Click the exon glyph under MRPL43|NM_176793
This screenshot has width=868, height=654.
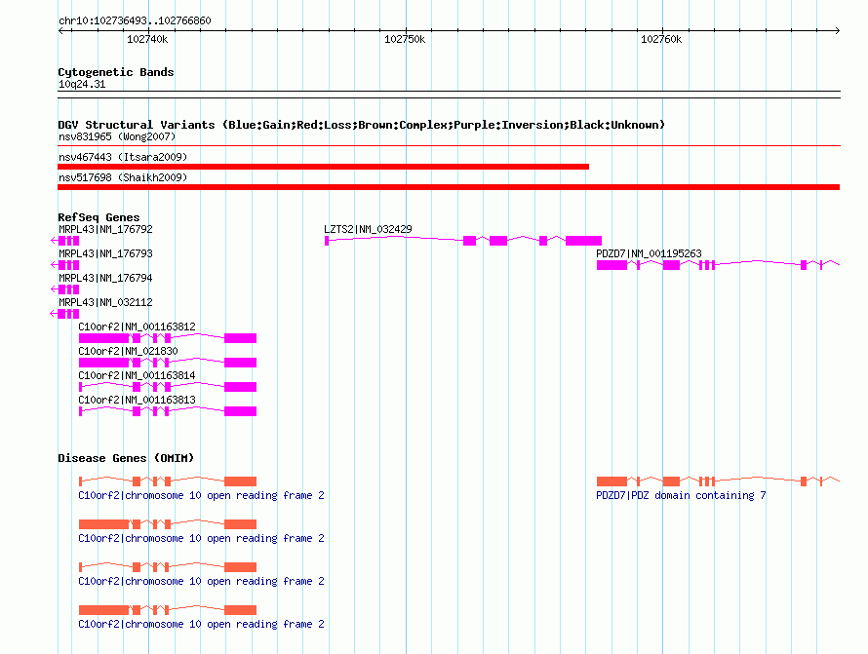(64, 265)
